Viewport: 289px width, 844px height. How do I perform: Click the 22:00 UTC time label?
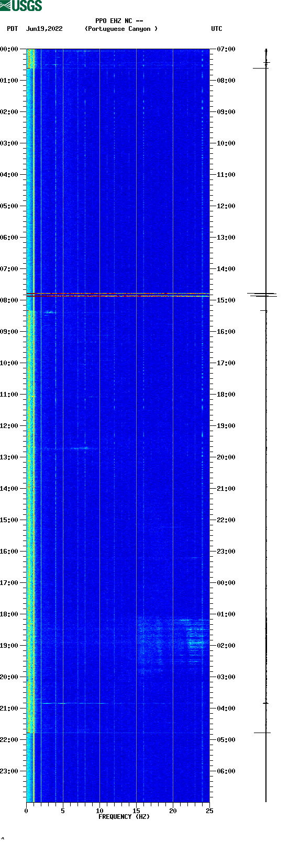click(226, 520)
